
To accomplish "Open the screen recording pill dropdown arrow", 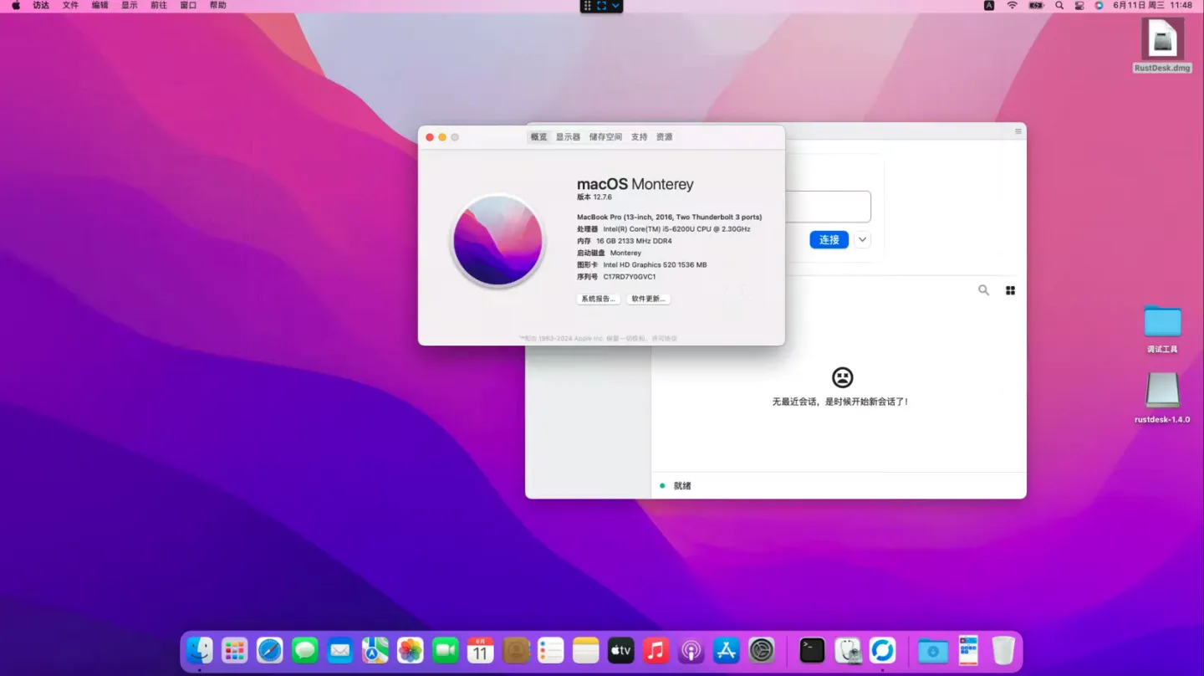I will click(615, 6).
